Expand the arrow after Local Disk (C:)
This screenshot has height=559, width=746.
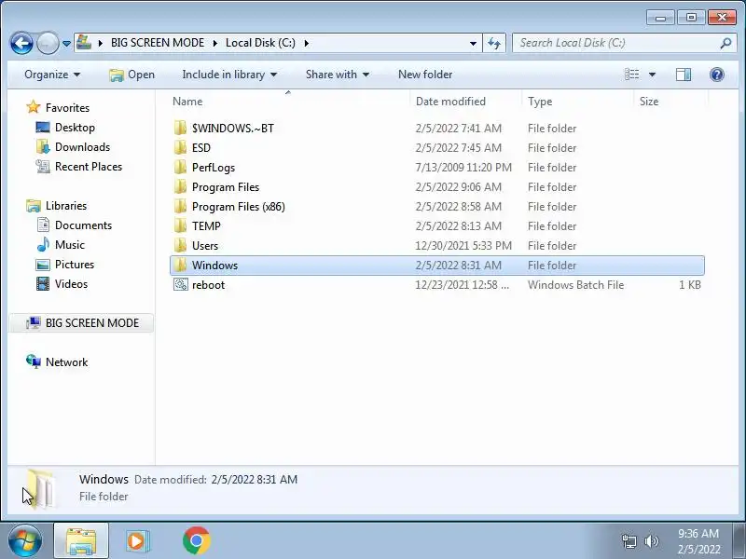tap(307, 43)
